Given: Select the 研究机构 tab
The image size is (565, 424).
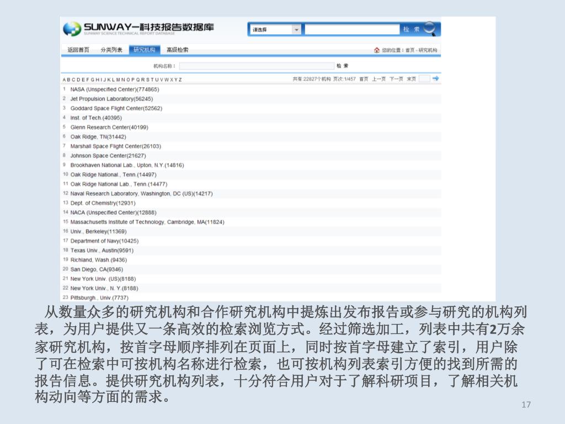Looking at the screenshot, I should tap(144, 50).
